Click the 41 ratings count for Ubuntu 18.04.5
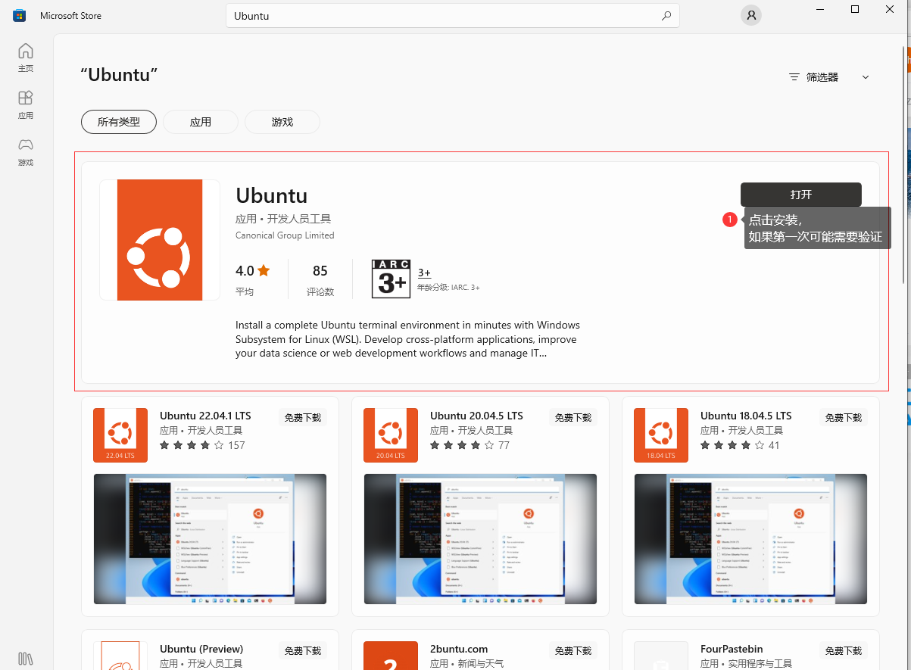This screenshot has width=911, height=670. (774, 445)
